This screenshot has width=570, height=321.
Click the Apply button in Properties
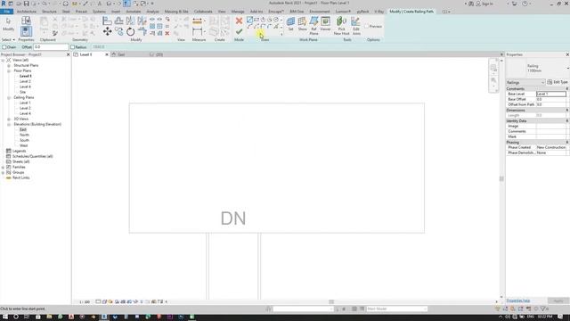coord(558,300)
